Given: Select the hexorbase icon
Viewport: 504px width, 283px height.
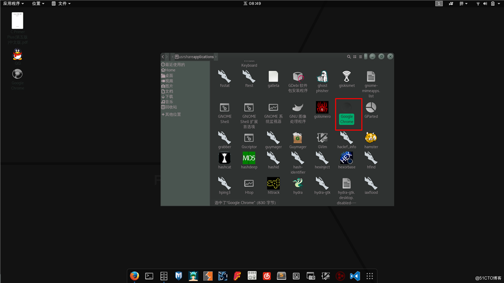Looking at the screenshot, I should pos(346,158).
